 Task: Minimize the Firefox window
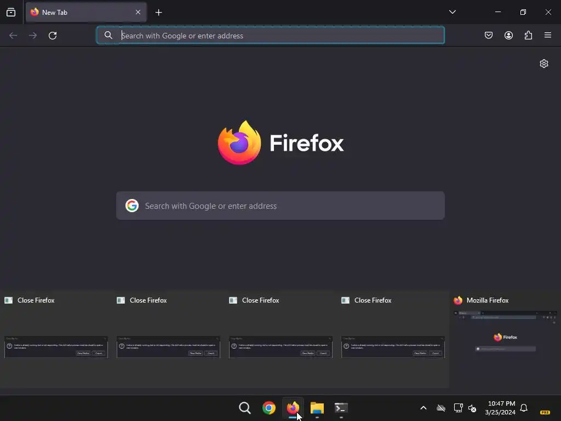tap(498, 12)
